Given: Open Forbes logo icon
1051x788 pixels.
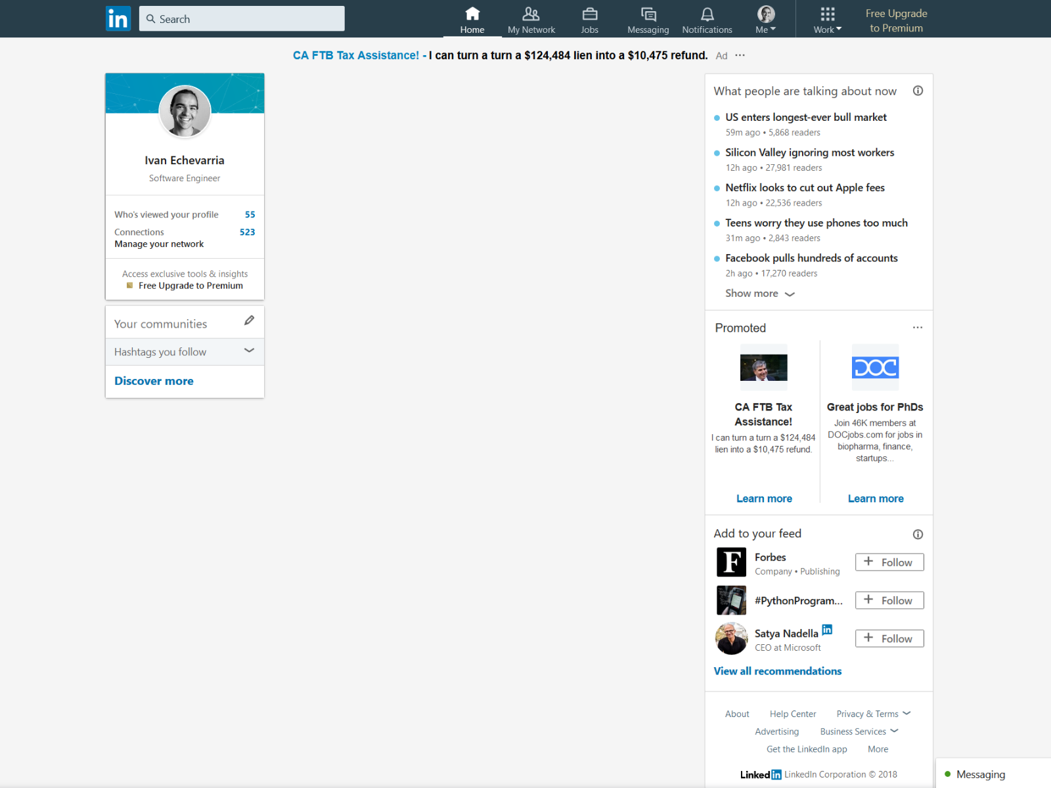Looking at the screenshot, I should 731,562.
